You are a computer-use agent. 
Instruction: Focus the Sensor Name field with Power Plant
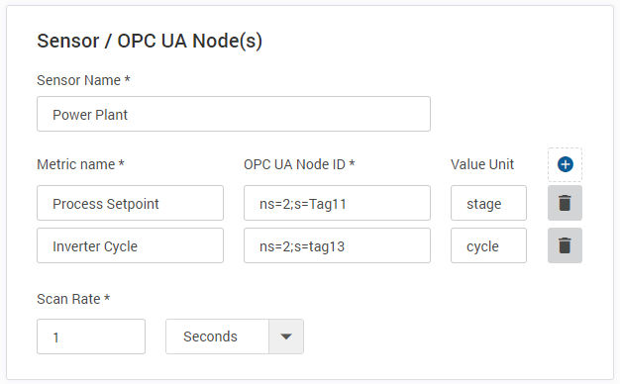234,114
